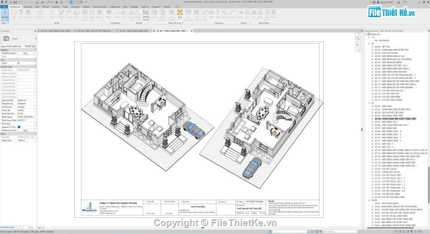Click the Sheet Name value field
Viewport: 430px width, 234px height.
tap(26, 117)
